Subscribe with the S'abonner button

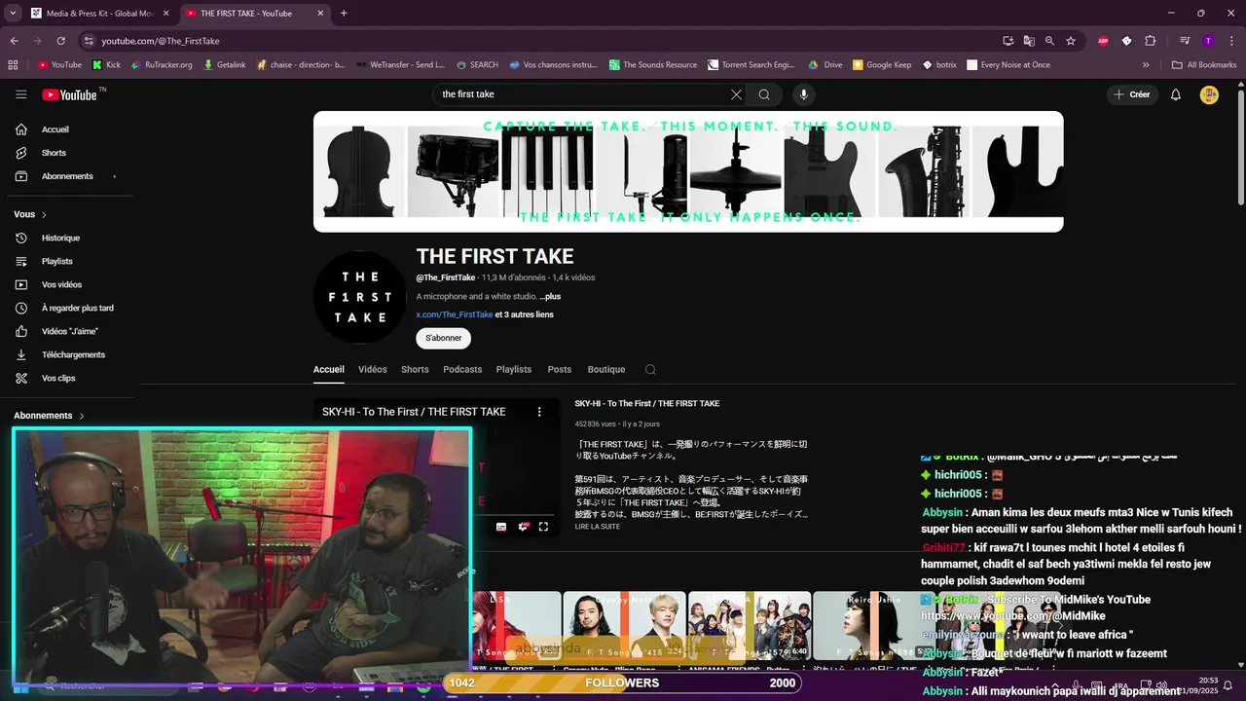point(444,338)
